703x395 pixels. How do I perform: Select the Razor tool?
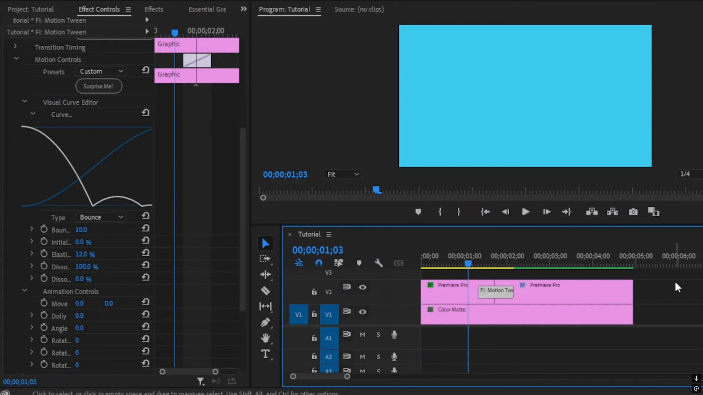pos(265,291)
